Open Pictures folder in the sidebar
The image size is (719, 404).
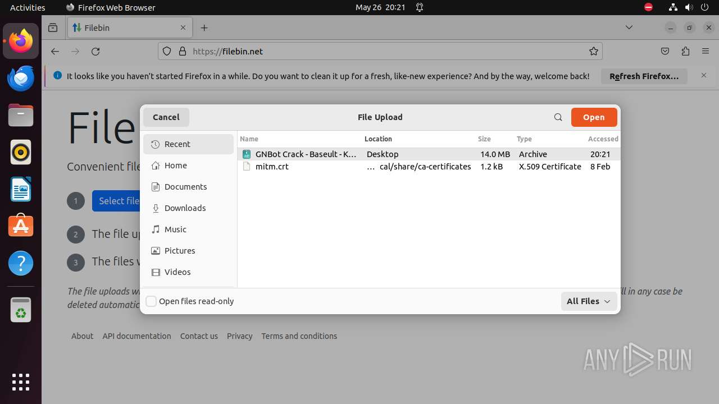tap(188, 251)
